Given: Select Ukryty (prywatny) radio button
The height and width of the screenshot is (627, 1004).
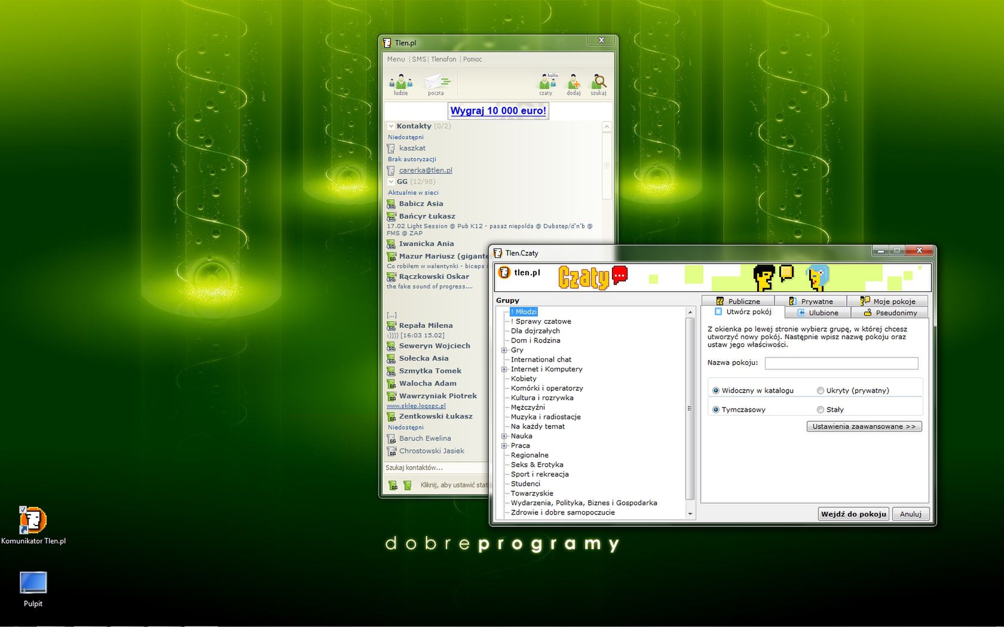Looking at the screenshot, I should coord(821,391).
